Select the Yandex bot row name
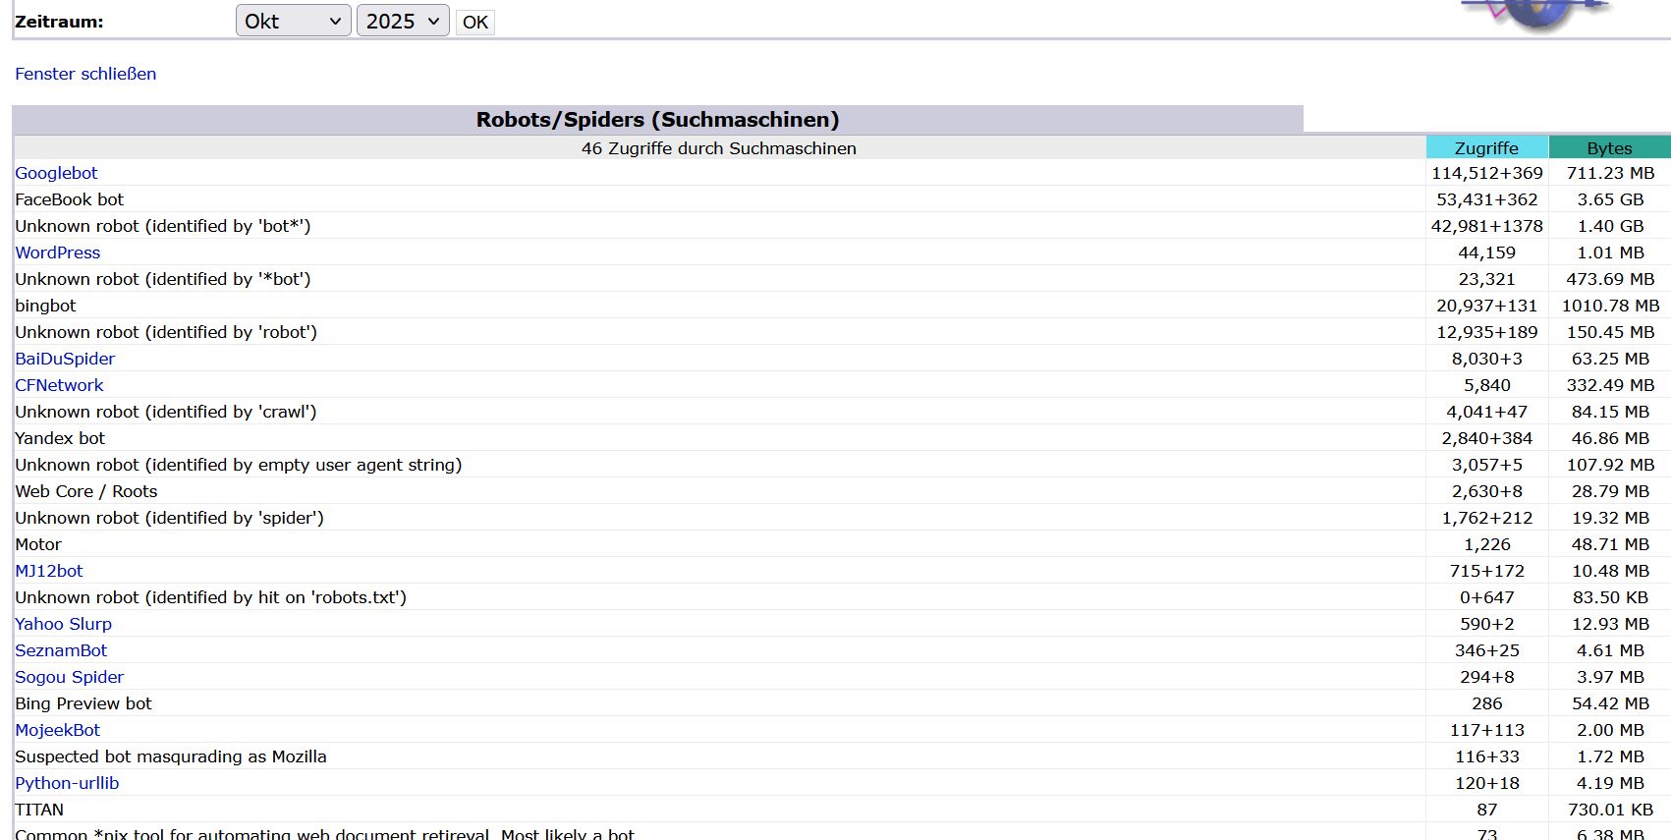1671x840 pixels. pyautogui.click(x=59, y=438)
